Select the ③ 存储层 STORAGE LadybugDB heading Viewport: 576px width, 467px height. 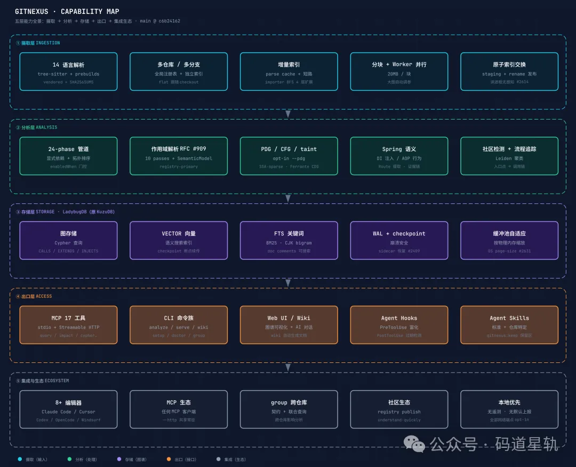[65, 212]
